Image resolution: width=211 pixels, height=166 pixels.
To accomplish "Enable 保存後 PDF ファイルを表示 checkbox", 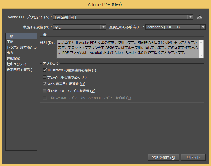I will (x=45, y=91).
